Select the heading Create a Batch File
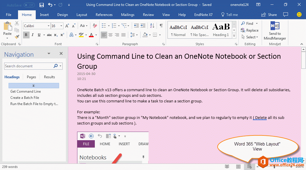Viewport: 306px width, 170px height. (x=25, y=98)
